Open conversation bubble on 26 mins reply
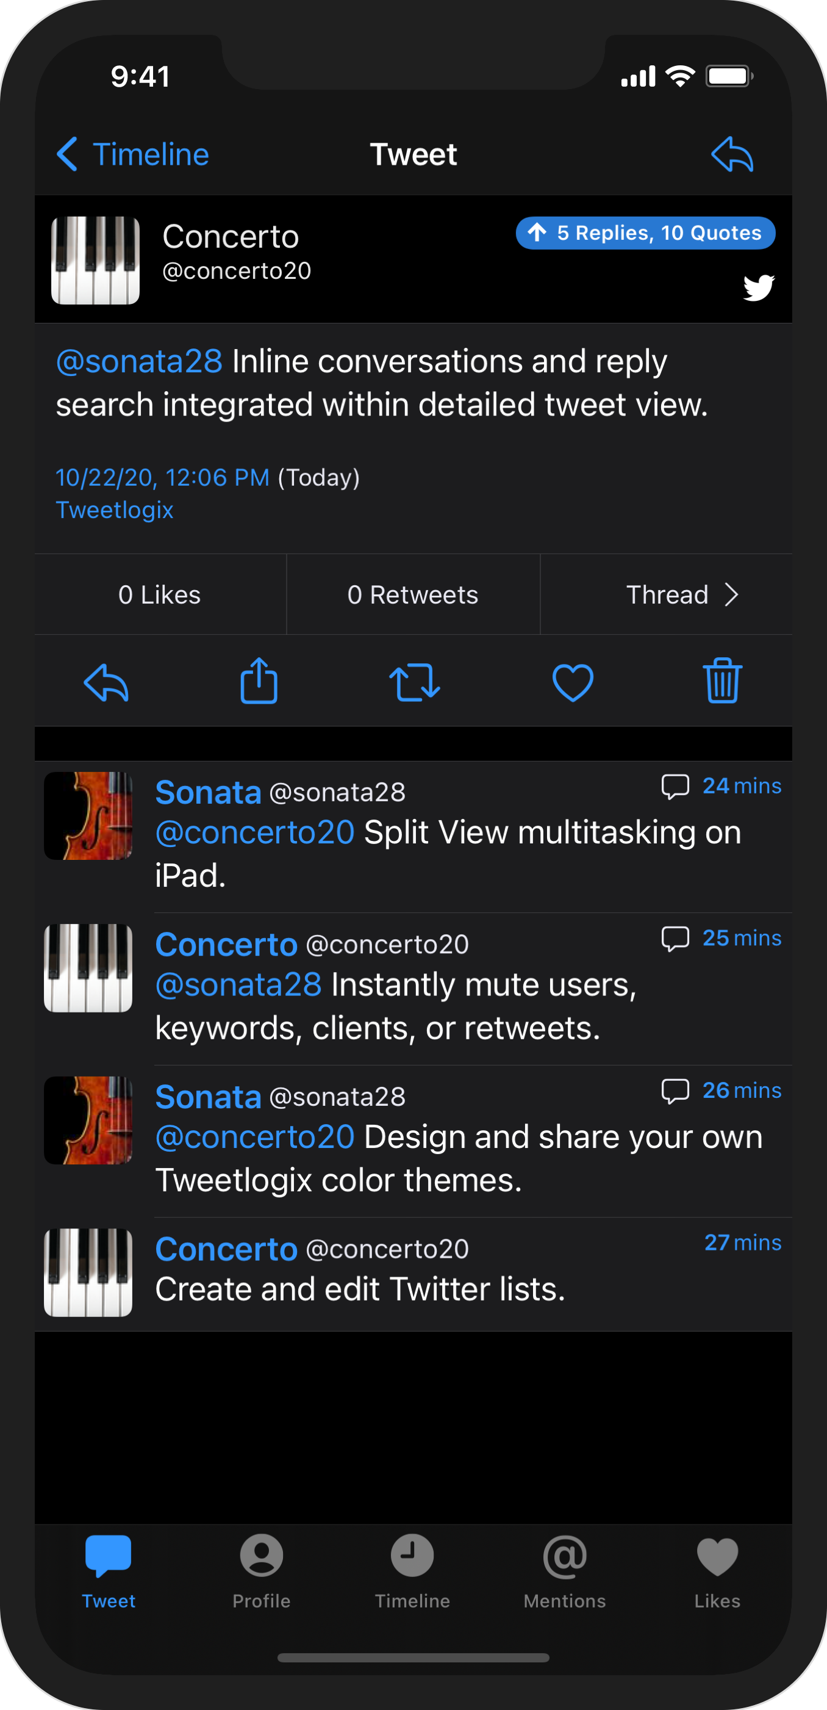This screenshot has height=1710, width=827. pyautogui.click(x=675, y=1091)
